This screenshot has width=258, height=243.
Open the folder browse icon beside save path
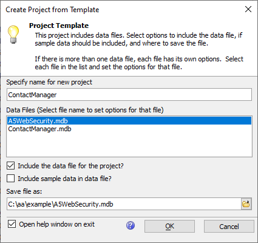[246, 204]
